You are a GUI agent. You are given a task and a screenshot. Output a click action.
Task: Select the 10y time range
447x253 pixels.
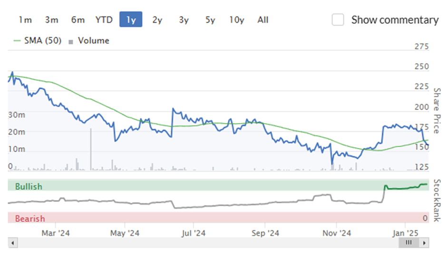pos(237,19)
